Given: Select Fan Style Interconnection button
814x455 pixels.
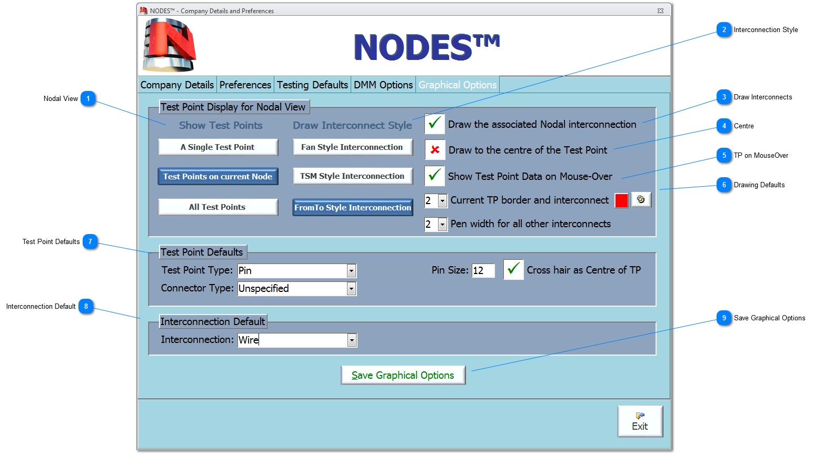Looking at the screenshot, I should 352,147.
